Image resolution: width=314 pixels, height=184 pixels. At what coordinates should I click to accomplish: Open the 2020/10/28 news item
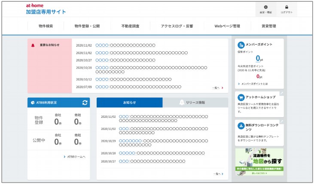[162, 153]
